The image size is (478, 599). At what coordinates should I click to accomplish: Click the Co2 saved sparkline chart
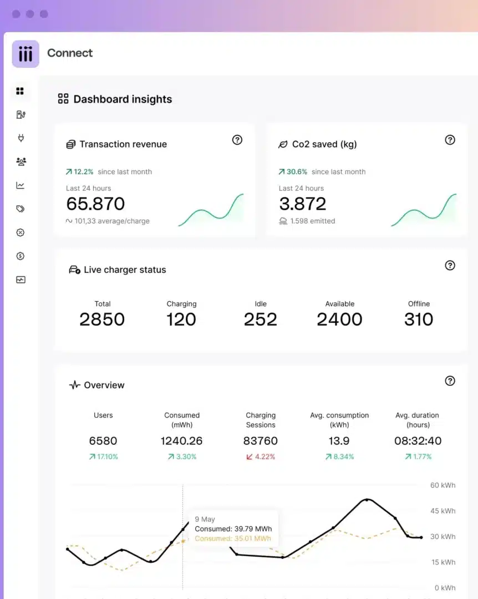pos(424,210)
